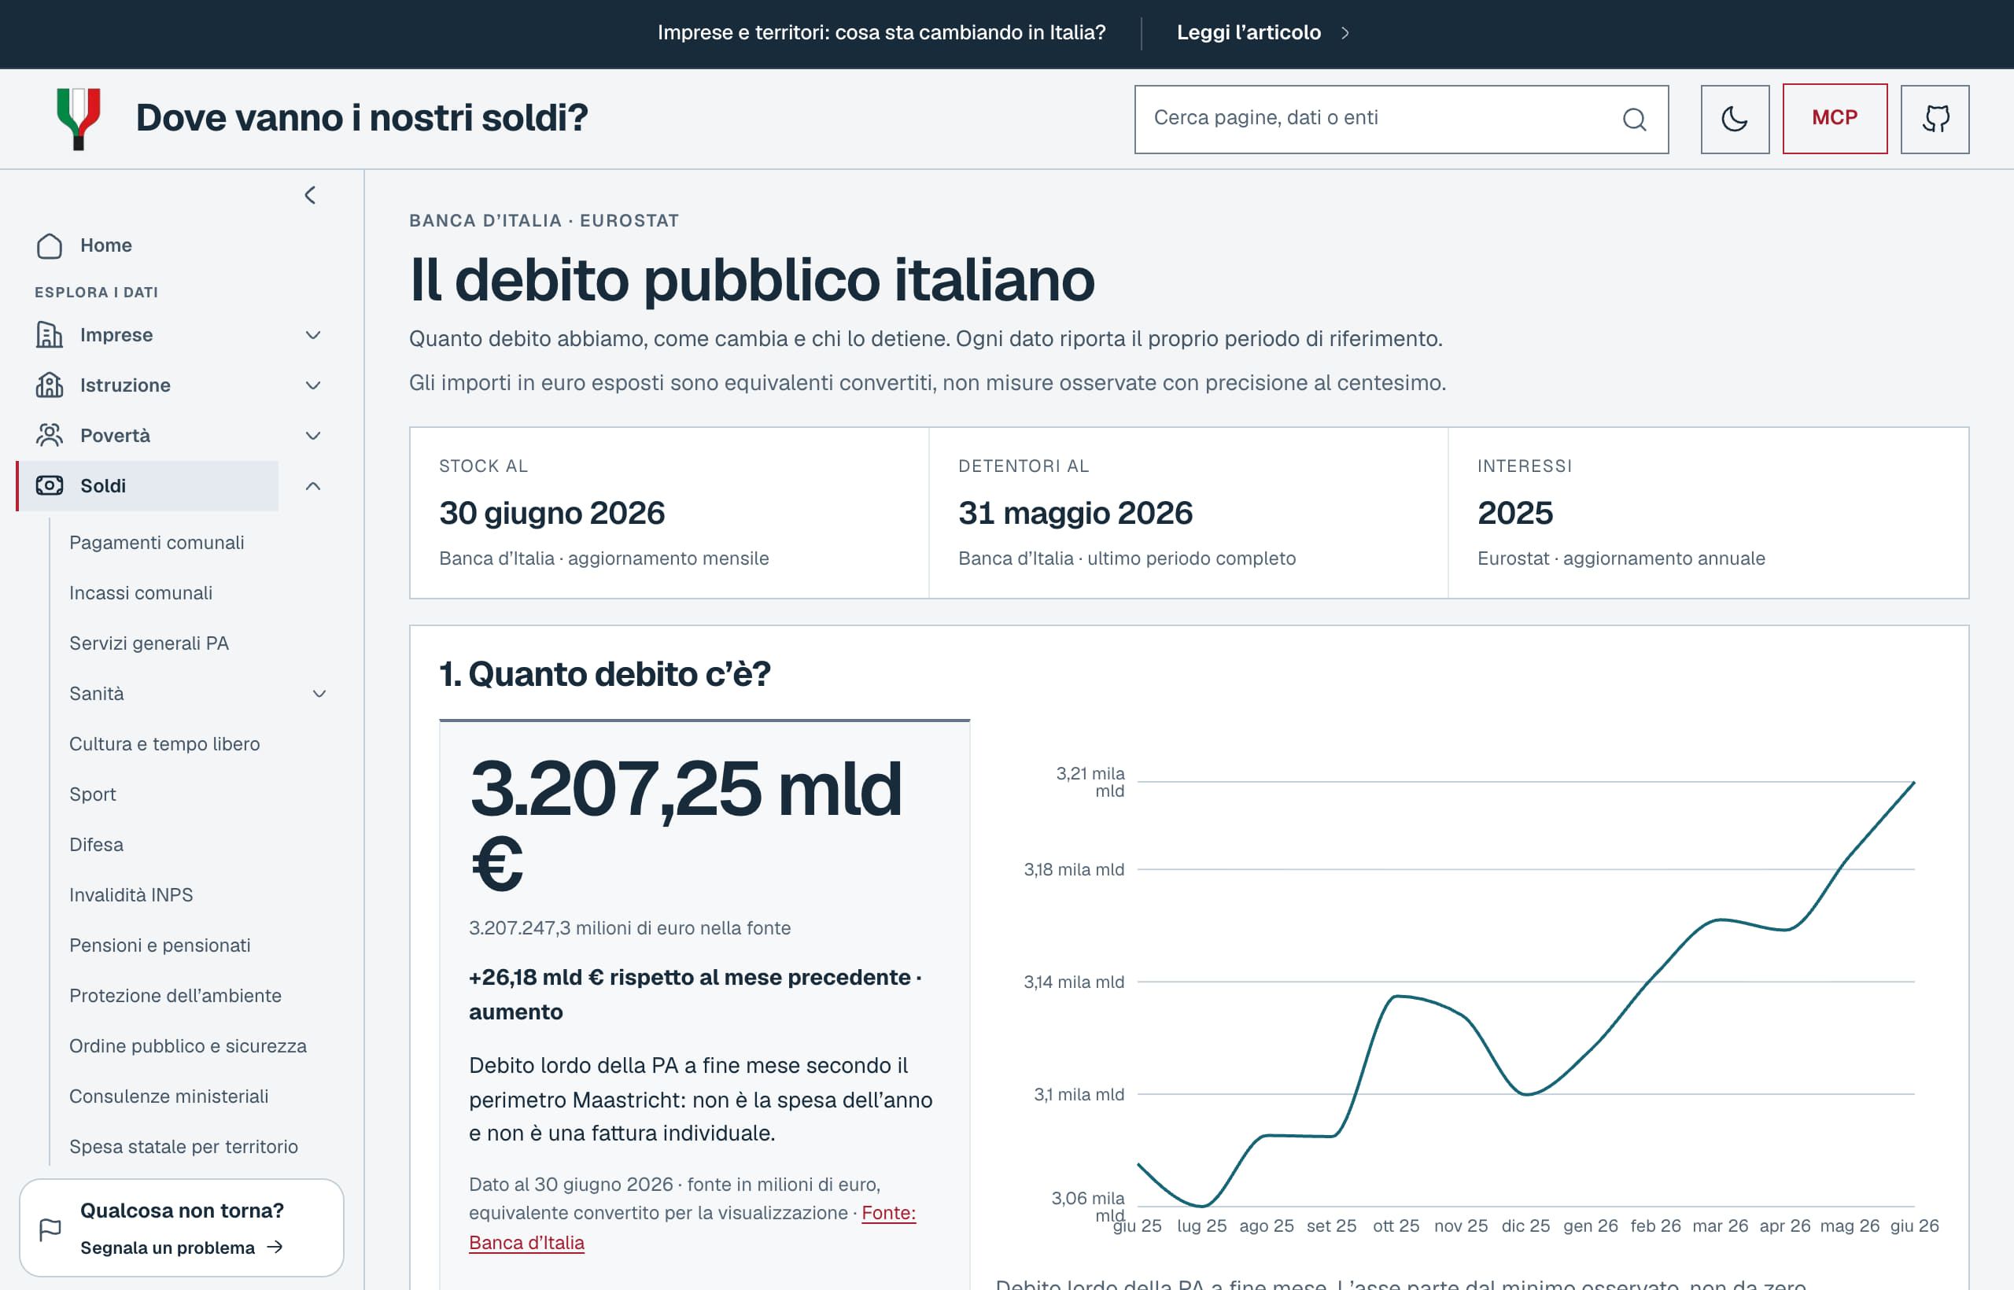This screenshot has height=1290, width=2014.
Task: Open Servizi generali PA page
Action: [149, 643]
